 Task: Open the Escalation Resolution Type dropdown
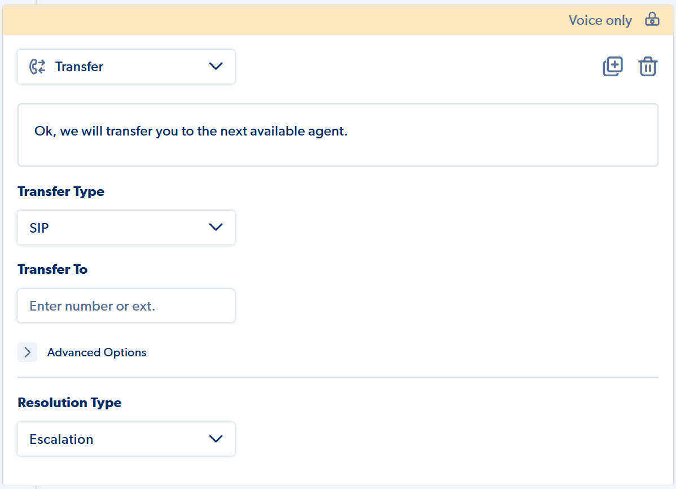126,439
